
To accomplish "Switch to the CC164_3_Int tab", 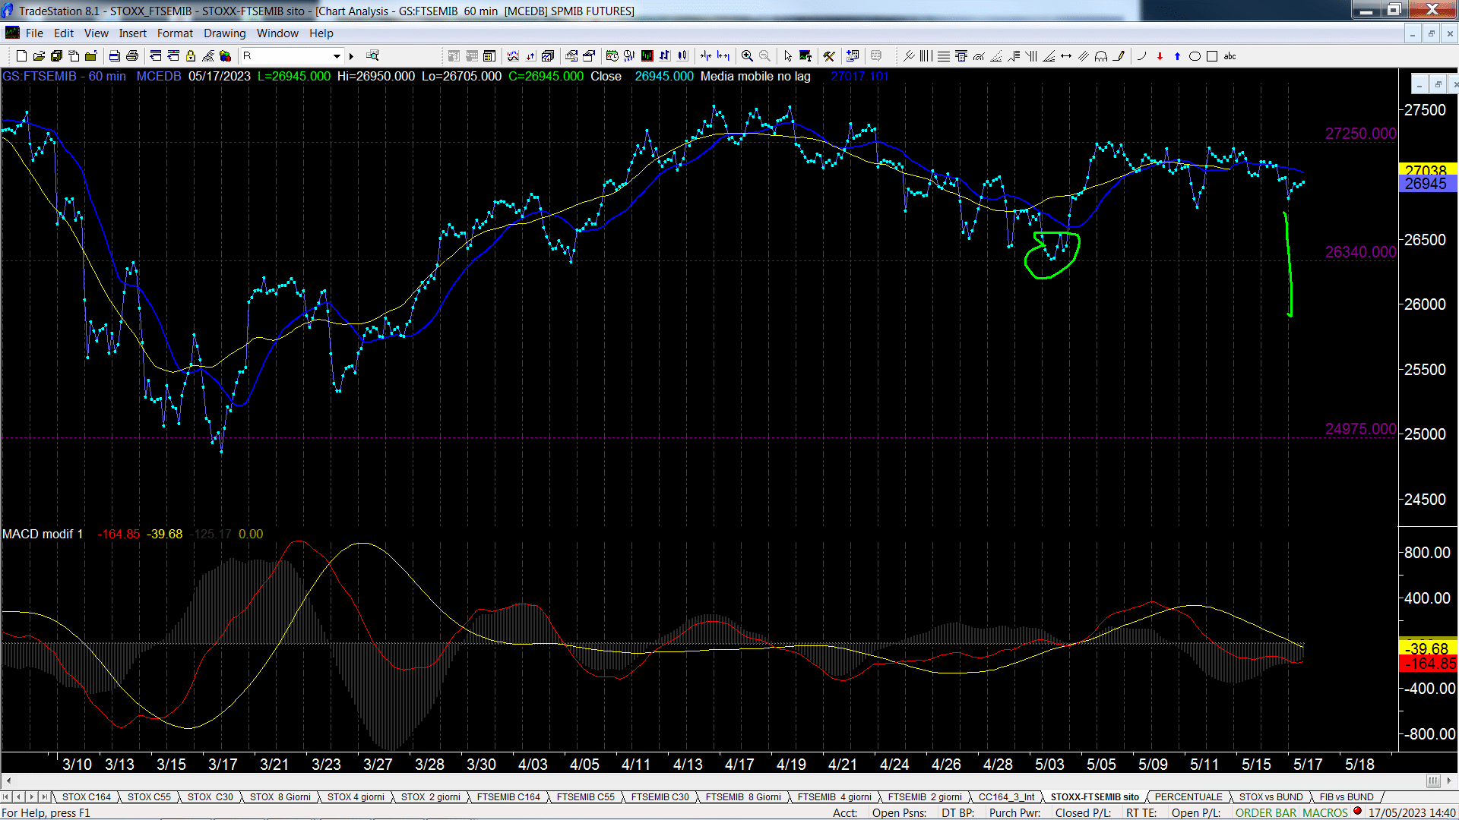I will [1006, 796].
